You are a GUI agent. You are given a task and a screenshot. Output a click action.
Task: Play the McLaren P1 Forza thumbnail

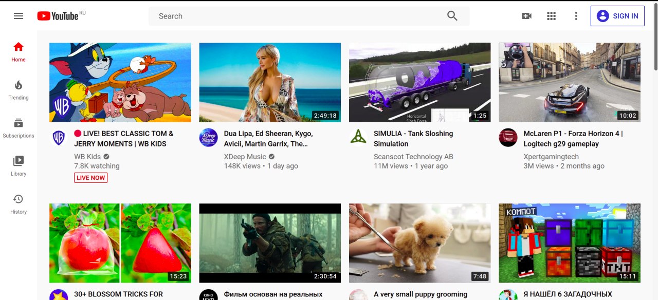(x=570, y=82)
